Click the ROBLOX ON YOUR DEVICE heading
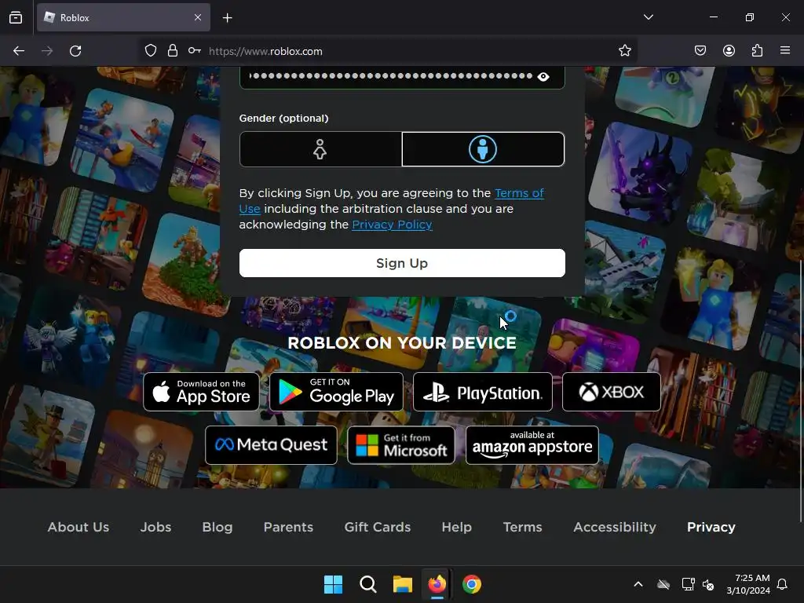 402,342
